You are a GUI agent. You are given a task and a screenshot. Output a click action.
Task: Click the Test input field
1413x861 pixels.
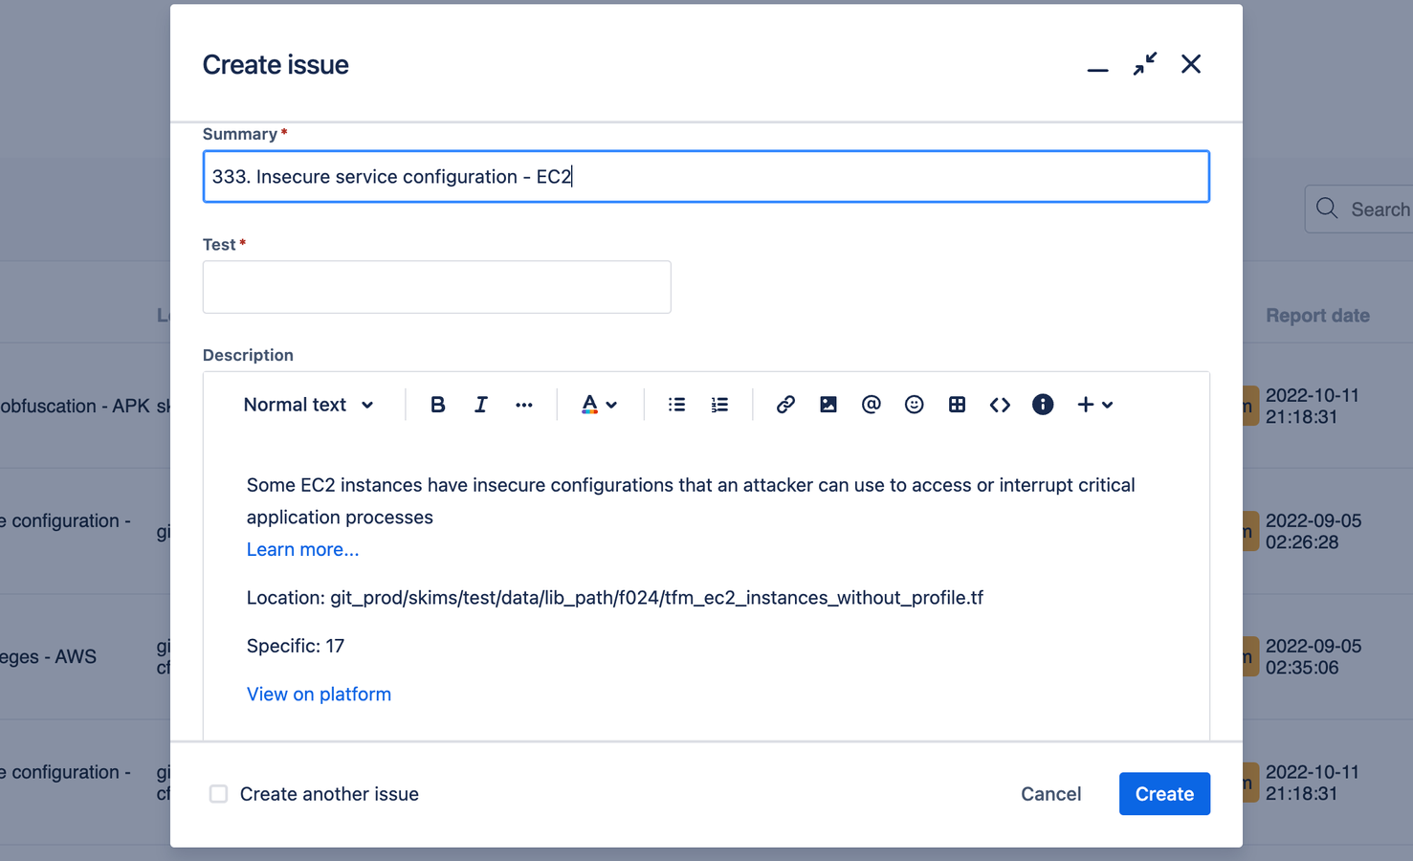436,287
